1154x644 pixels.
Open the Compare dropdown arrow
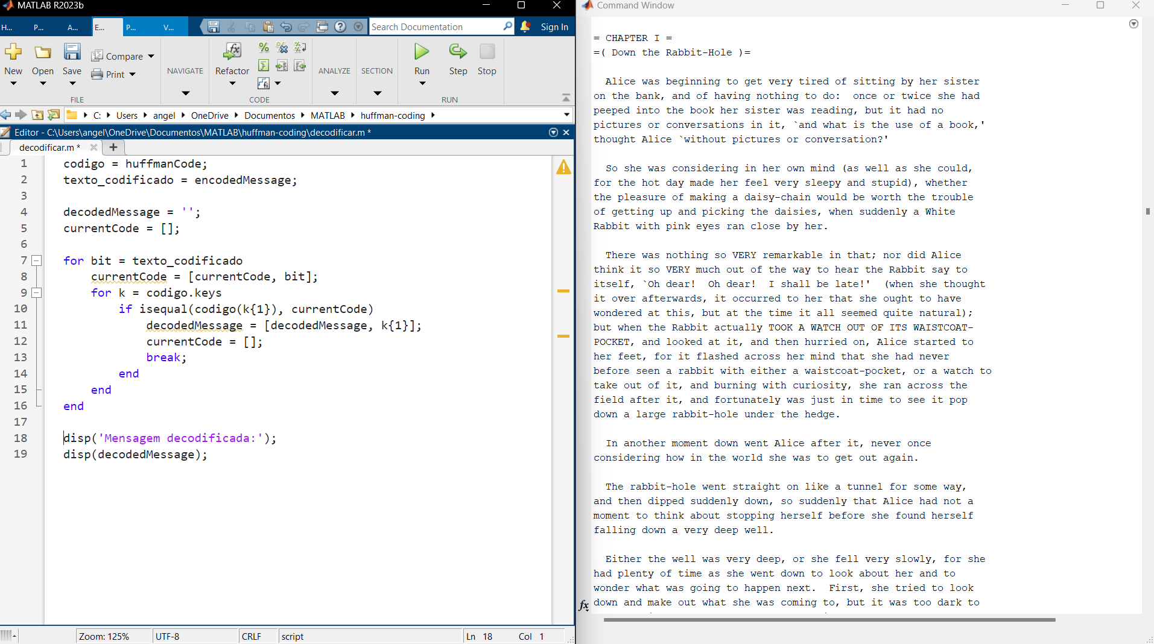coord(151,56)
